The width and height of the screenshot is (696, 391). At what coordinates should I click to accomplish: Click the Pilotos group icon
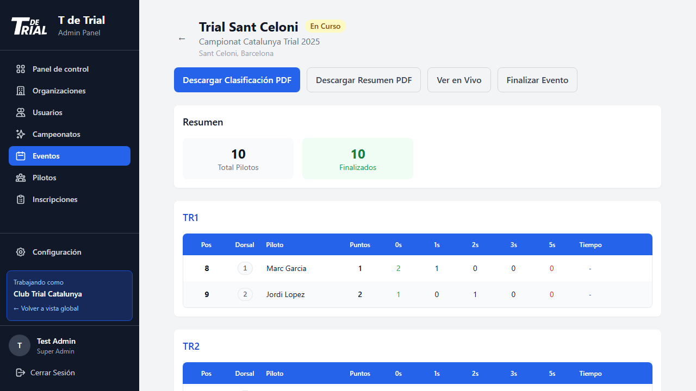pos(21,178)
